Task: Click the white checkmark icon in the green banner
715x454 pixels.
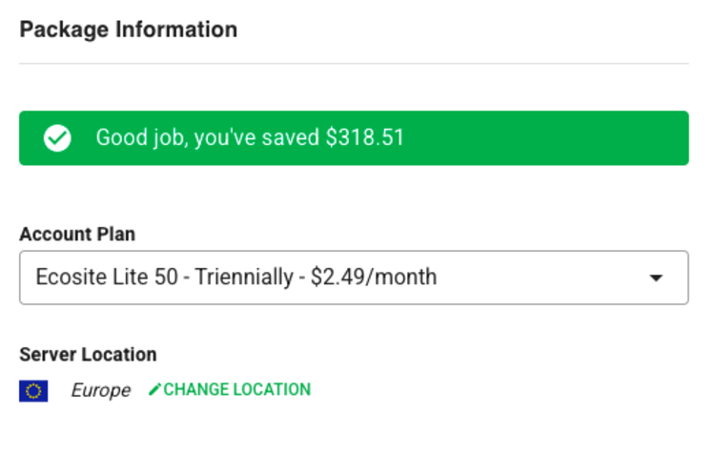Action: (57, 138)
